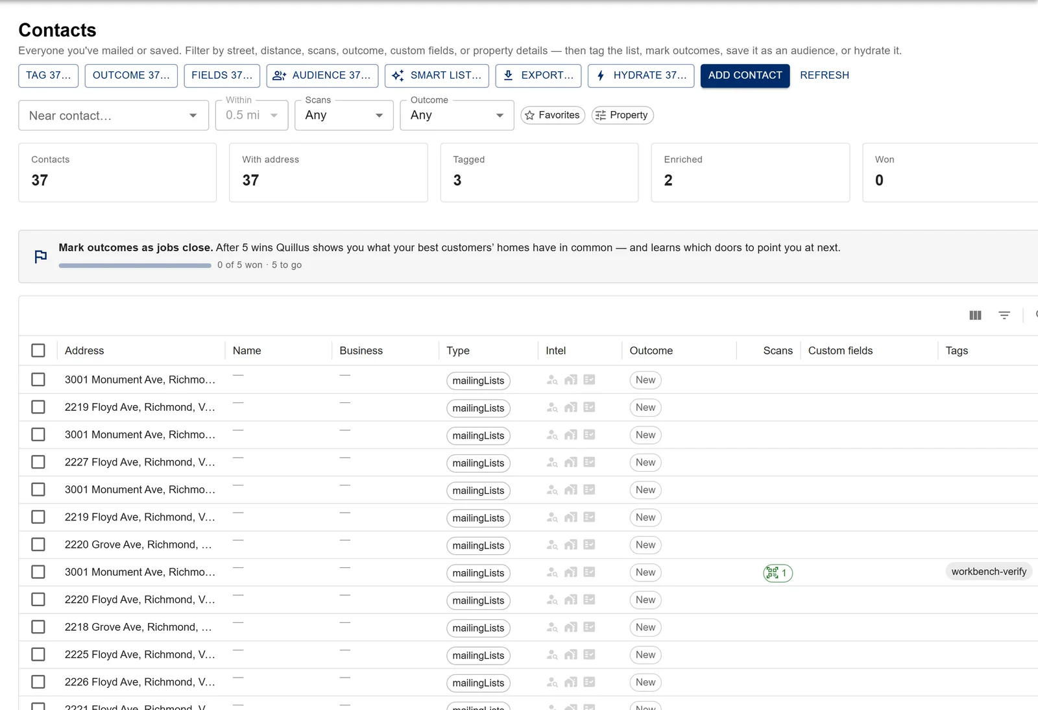Open the Property filter chip
The width and height of the screenshot is (1038, 710).
(x=622, y=116)
